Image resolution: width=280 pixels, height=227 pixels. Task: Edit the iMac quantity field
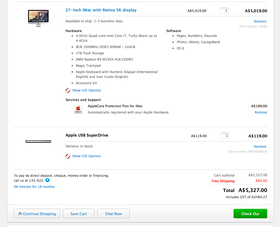(224, 11)
